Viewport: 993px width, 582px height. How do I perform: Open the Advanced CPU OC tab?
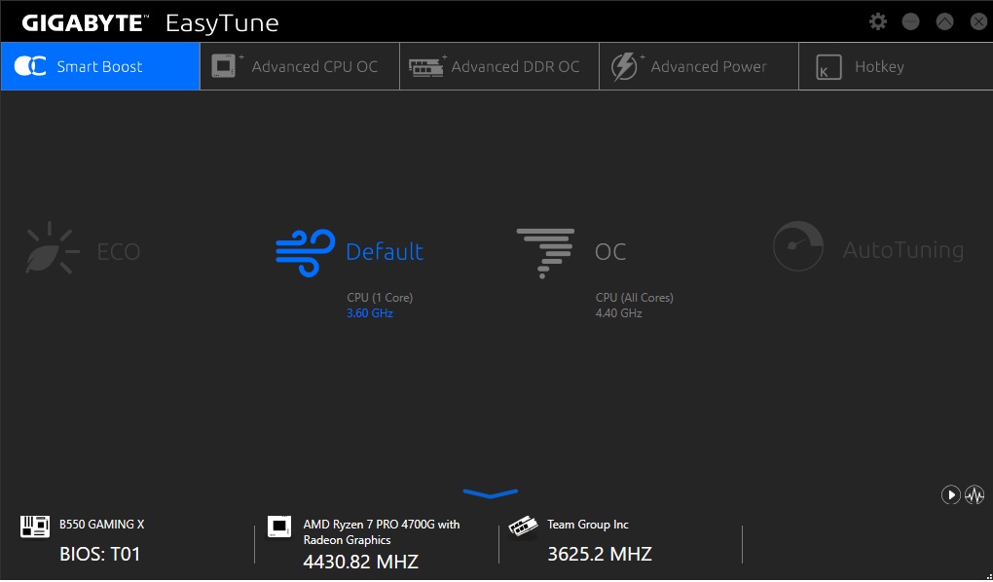(x=300, y=66)
